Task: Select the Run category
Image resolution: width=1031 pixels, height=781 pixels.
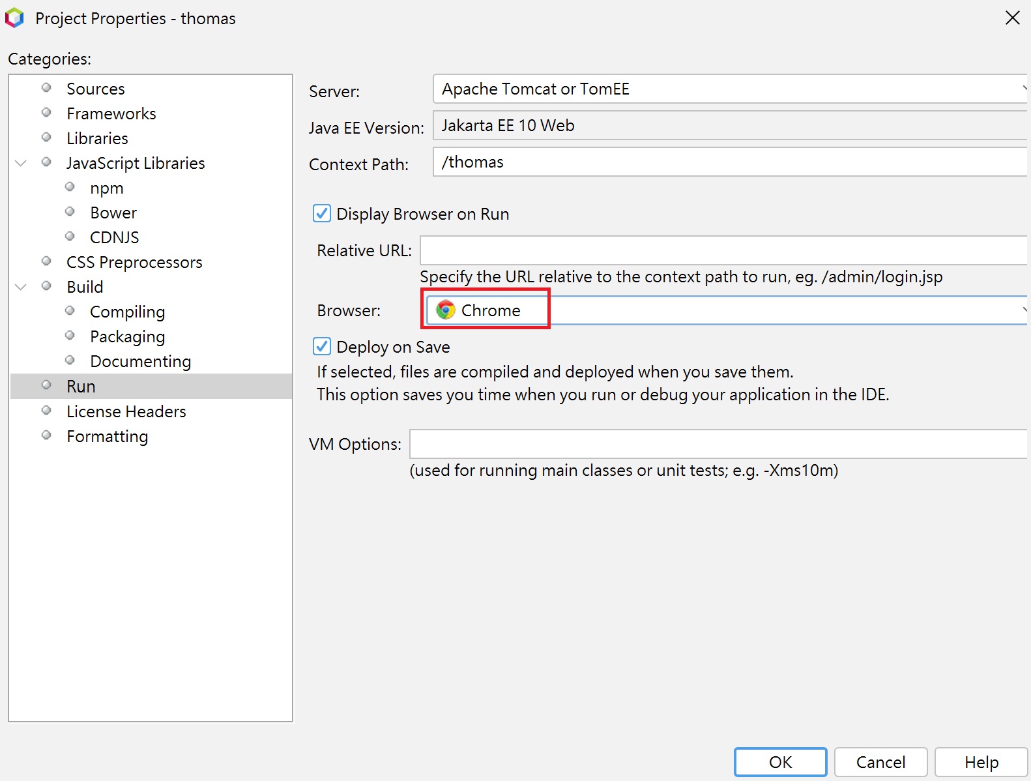Action: 151,386
